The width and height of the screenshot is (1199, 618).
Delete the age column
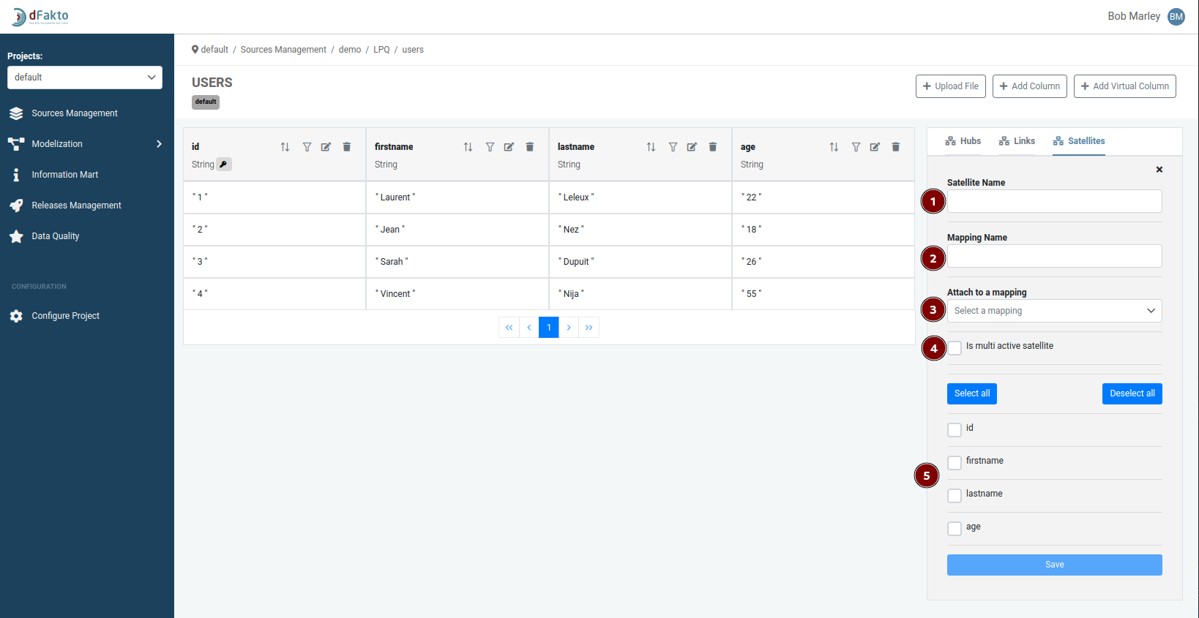pyautogui.click(x=896, y=147)
